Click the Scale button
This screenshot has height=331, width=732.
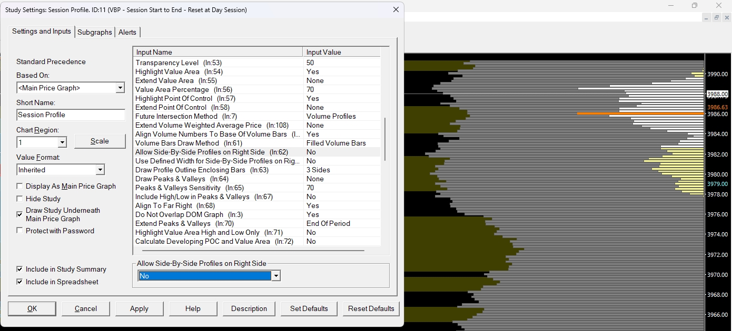100,141
